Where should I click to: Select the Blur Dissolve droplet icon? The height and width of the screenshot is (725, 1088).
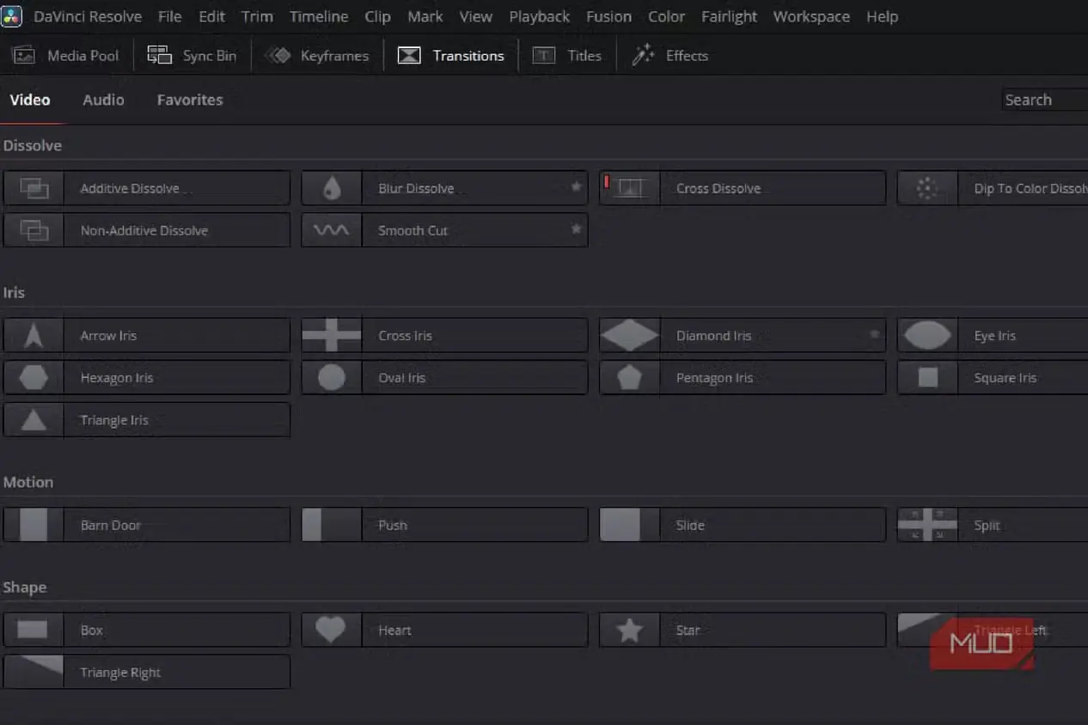(332, 188)
